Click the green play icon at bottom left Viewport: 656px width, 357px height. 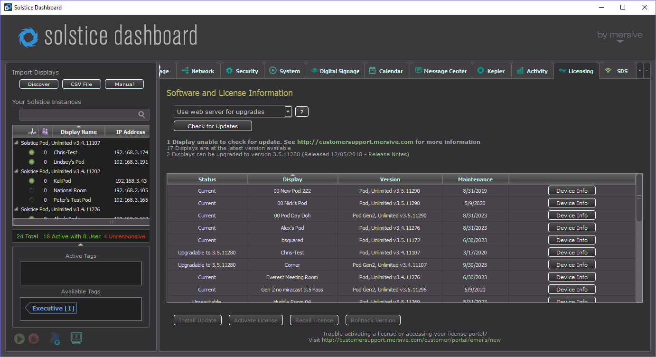[x=19, y=338]
